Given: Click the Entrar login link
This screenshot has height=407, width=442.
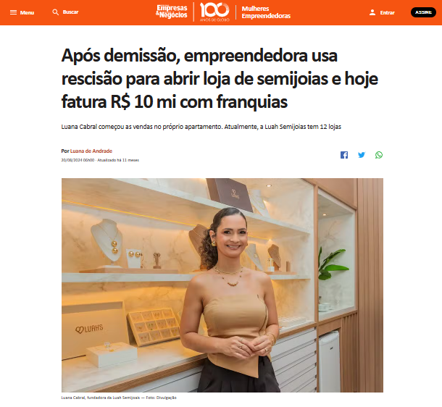Looking at the screenshot, I should (388, 13).
